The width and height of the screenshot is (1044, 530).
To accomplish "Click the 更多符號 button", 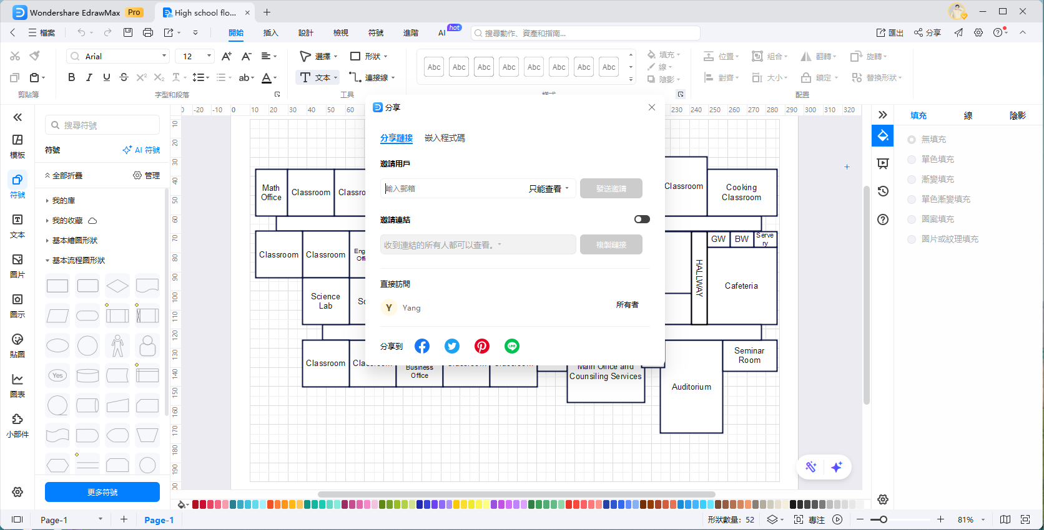I will click(102, 492).
